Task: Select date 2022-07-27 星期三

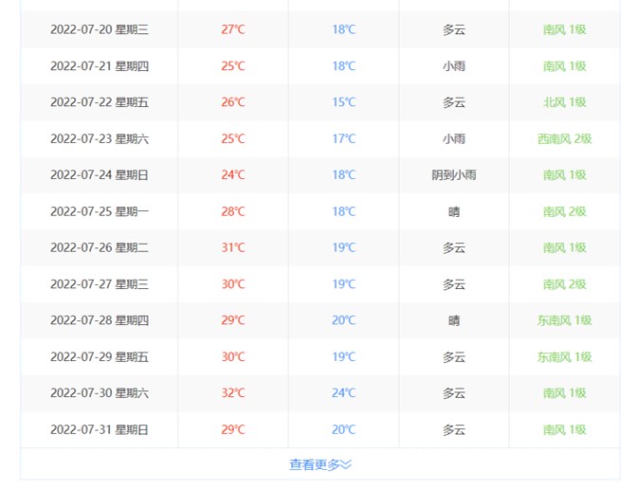Action: (x=100, y=284)
